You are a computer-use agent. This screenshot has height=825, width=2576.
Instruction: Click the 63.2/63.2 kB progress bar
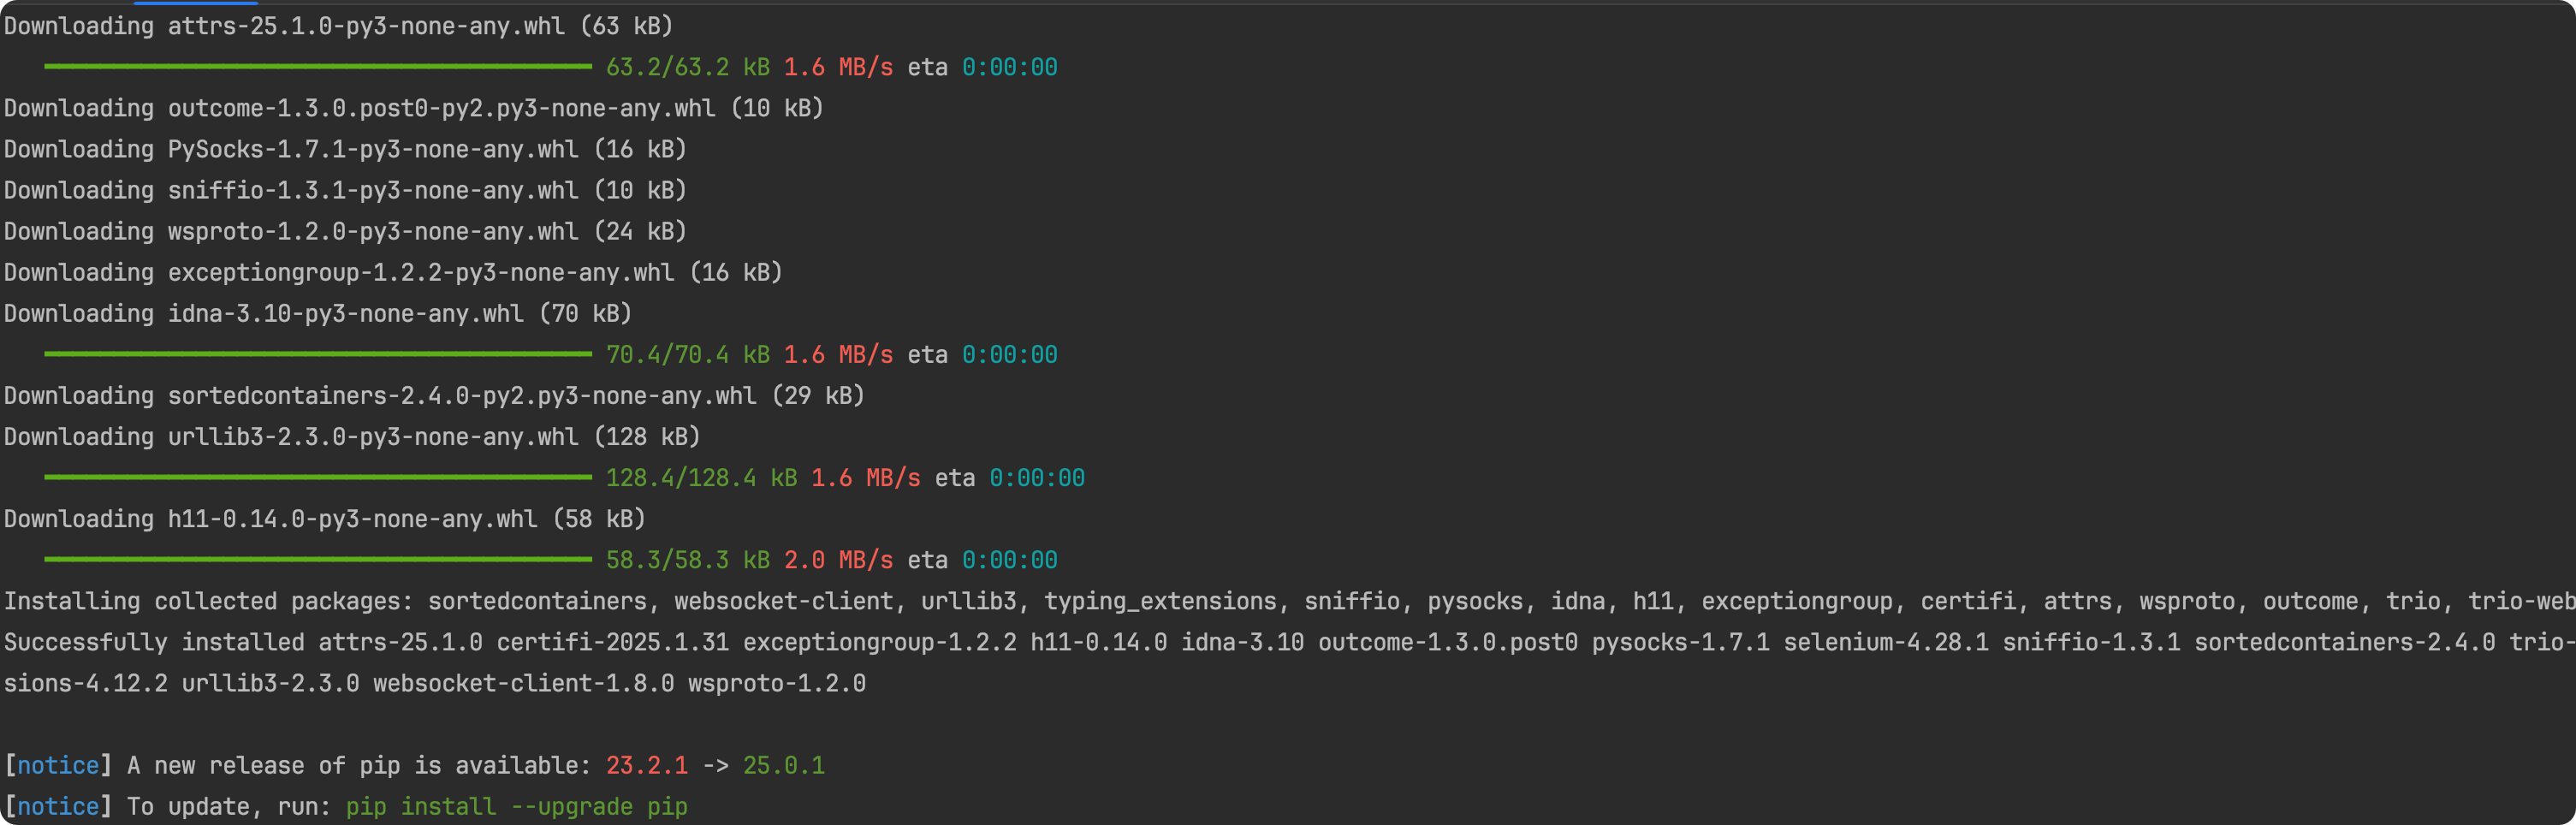click(318, 67)
